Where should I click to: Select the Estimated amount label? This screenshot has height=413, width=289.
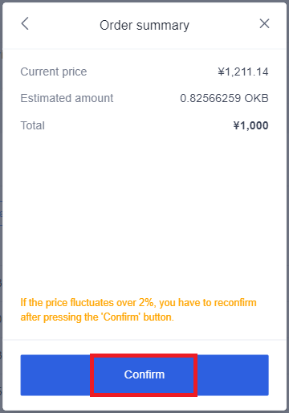tap(67, 98)
